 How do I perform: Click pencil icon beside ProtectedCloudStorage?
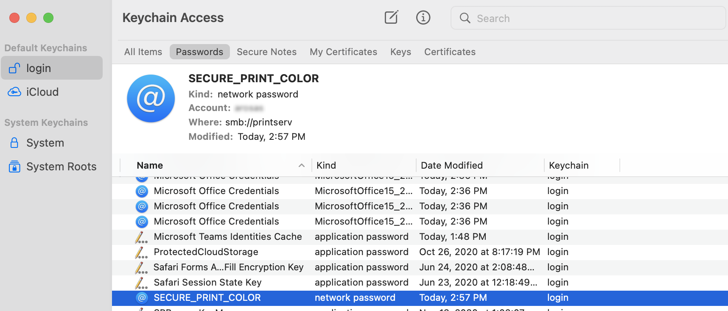[141, 252]
